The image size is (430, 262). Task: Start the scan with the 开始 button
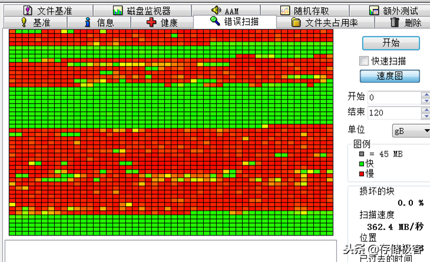(391, 43)
